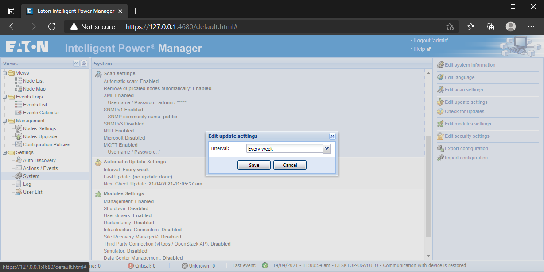Add this page to favorites star icon
544x272 pixels.
click(x=450, y=26)
